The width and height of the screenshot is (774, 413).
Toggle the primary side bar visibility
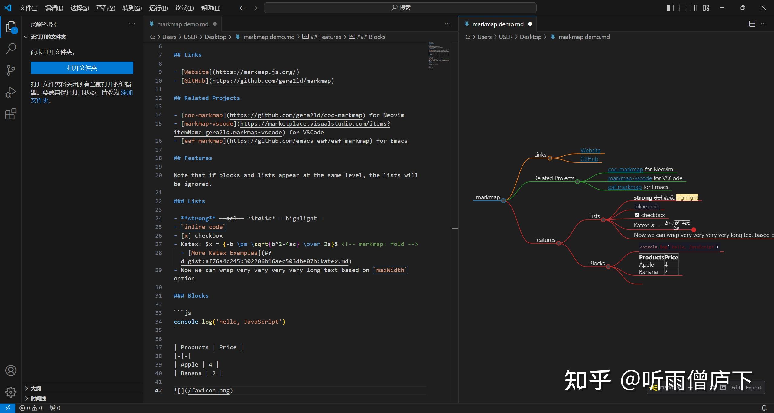(670, 8)
